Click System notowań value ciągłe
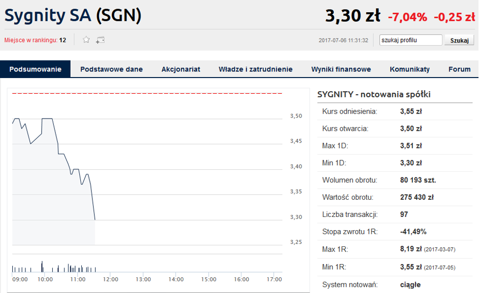480x293 pixels. tap(410, 285)
